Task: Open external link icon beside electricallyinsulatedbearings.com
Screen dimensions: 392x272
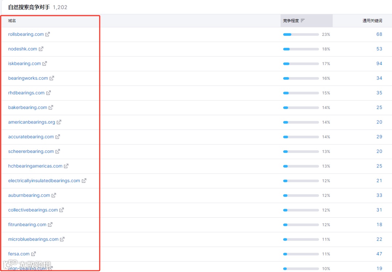Action: click(x=84, y=180)
